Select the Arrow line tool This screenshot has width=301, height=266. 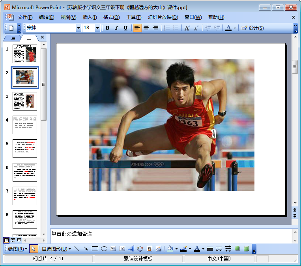click(86, 249)
